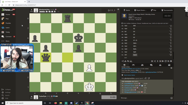Open the arena crown tab

[x=169, y=65]
